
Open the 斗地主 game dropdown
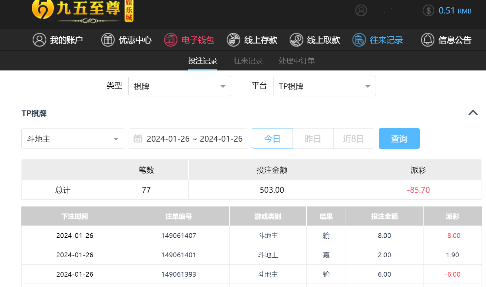click(72, 138)
